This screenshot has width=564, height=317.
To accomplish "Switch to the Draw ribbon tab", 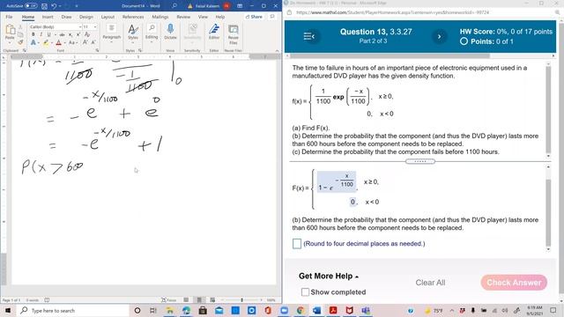I will [66, 17].
